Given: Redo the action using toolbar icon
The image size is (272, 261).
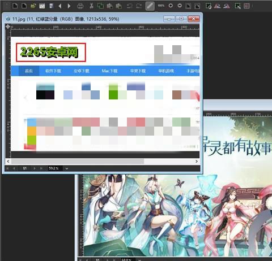Looking at the screenshot, I should pyautogui.click(x=139, y=6).
